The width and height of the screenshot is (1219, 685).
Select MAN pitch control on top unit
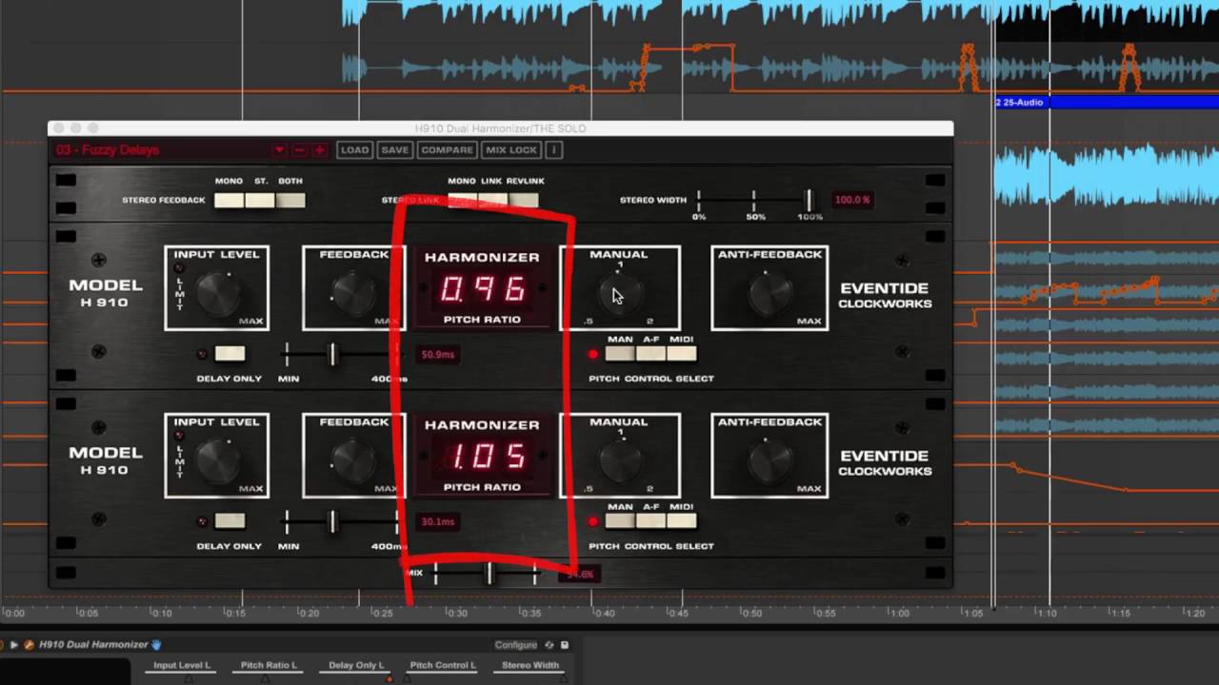[620, 354]
